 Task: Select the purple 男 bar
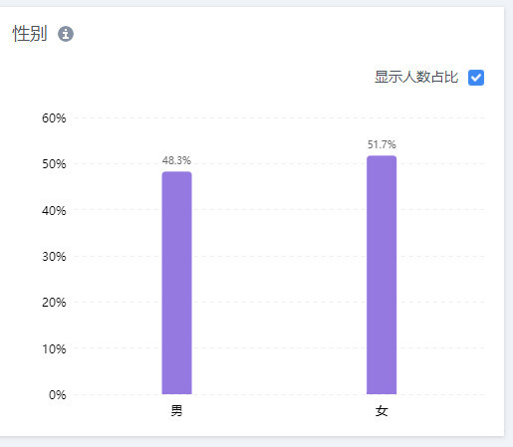point(176,283)
